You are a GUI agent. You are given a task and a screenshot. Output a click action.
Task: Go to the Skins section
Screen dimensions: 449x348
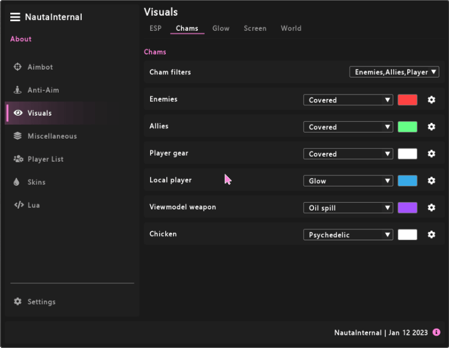tap(36, 182)
